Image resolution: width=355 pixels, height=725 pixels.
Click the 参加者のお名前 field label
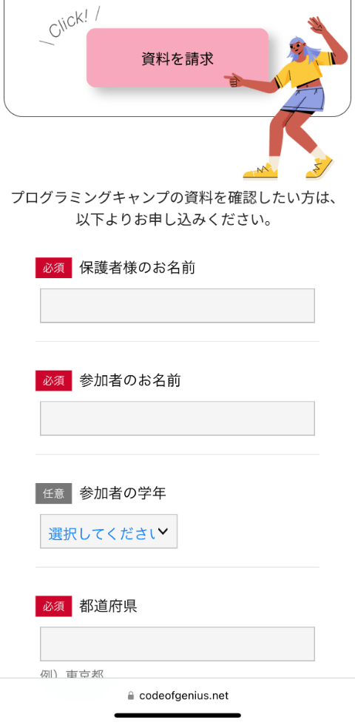130,380
